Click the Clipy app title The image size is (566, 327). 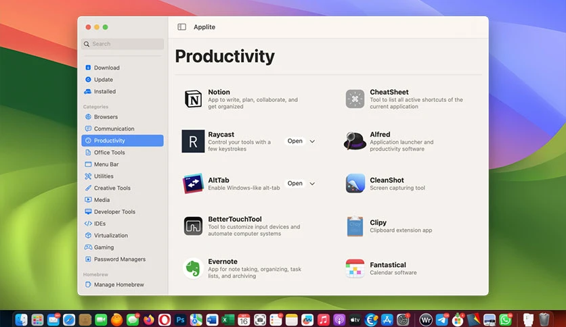tap(378, 222)
